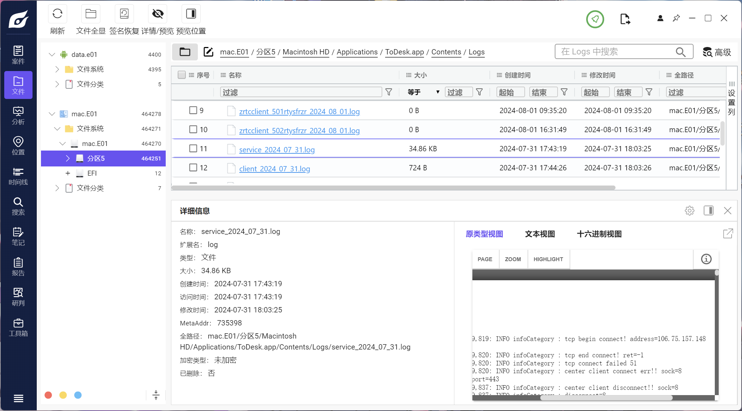Image resolution: width=742 pixels, height=411 pixels.
Task: Click the folder view button in path bar
Action: pyautogui.click(x=185, y=52)
